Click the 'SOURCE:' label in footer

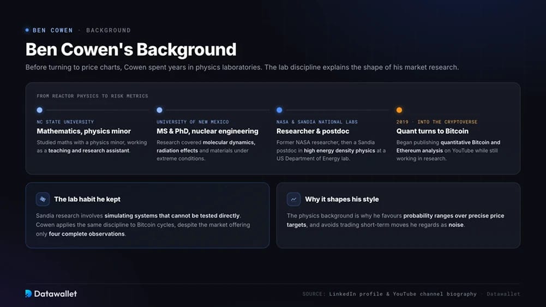click(x=314, y=294)
